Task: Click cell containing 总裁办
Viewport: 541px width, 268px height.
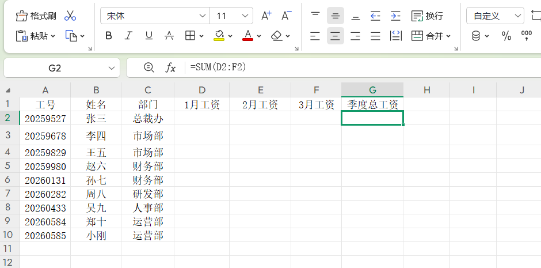Action: click(x=148, y=119)
